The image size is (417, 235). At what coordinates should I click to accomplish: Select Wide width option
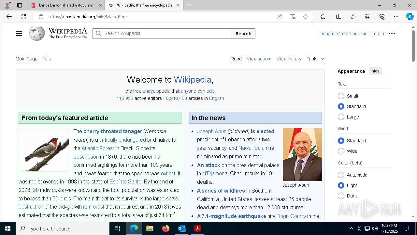pos(341,151)
